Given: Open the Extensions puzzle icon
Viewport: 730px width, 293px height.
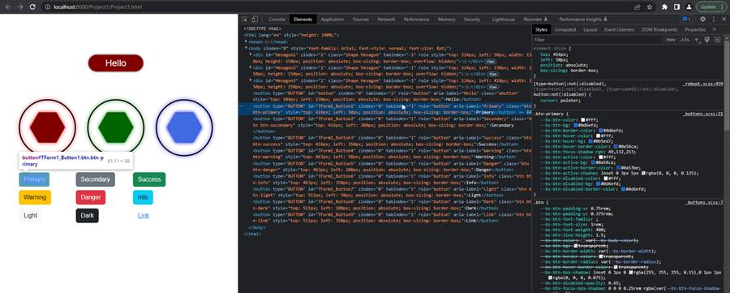Looking at the screenshot, I should 665,7.
